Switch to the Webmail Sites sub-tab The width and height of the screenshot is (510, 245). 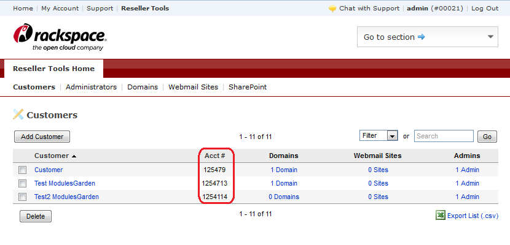pos(193,87)
